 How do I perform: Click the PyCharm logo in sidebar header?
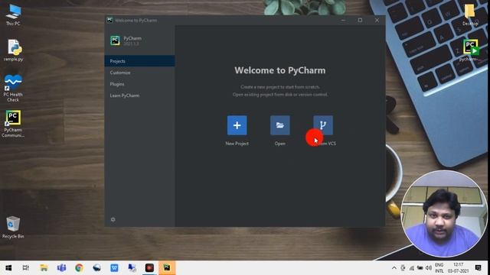(x=115, y=40)
